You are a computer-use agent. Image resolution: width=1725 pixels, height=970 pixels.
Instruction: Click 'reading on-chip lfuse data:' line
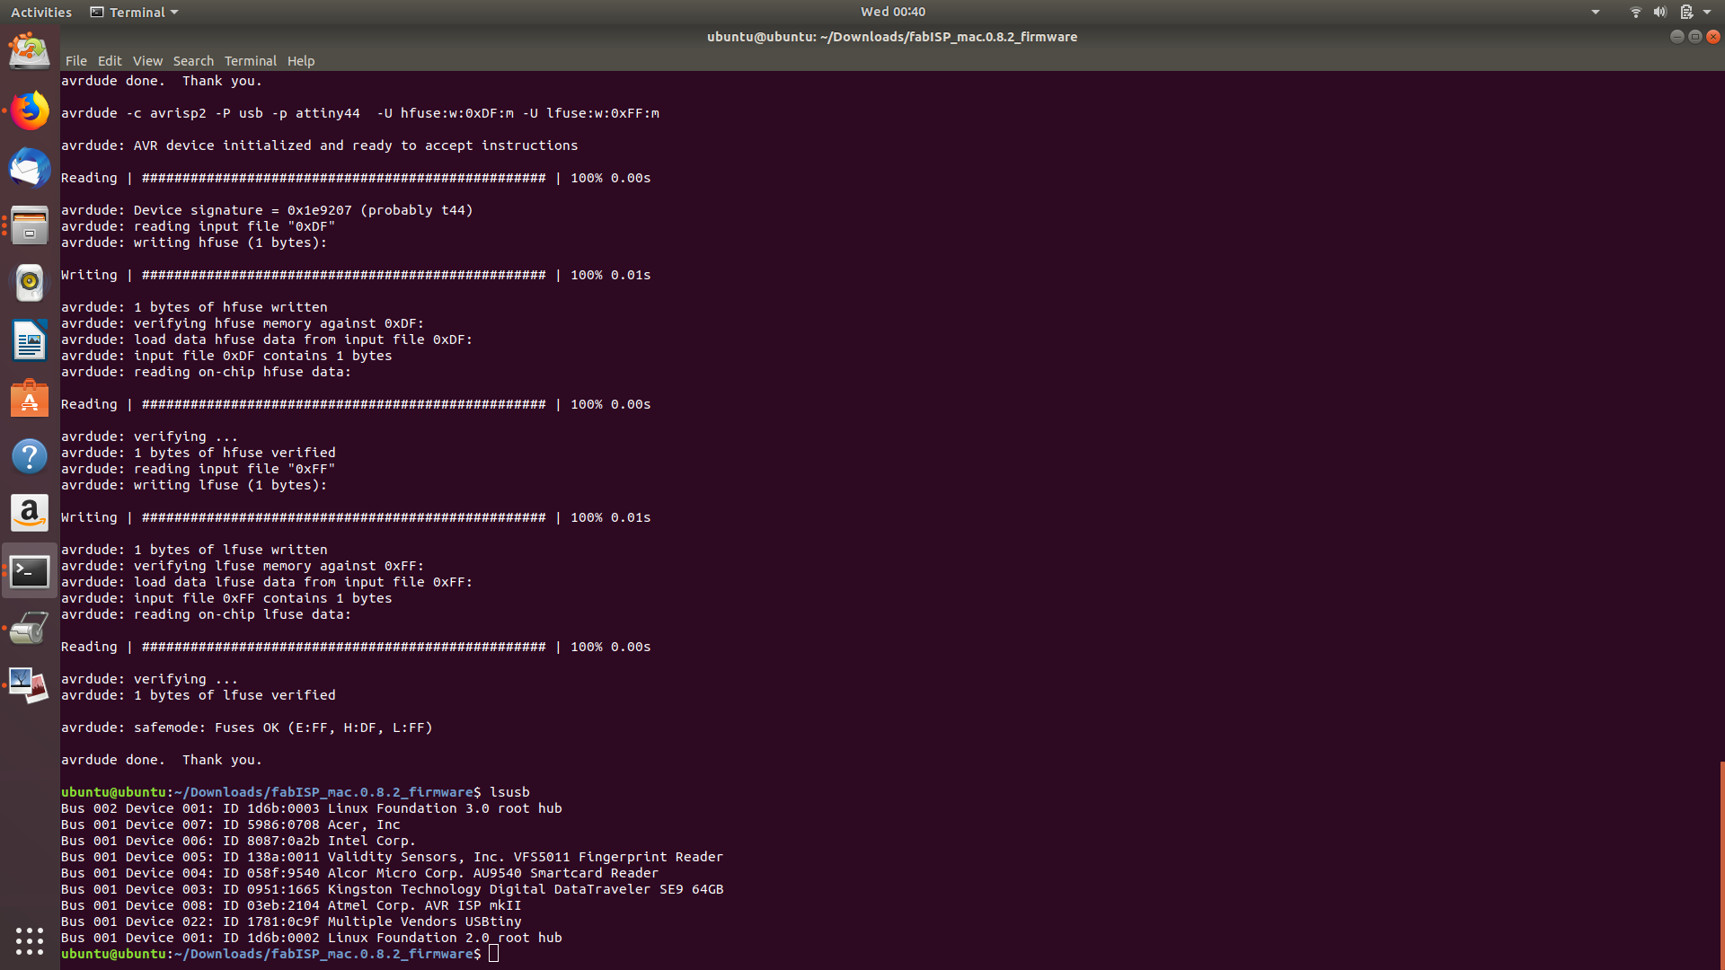point(207,614)
